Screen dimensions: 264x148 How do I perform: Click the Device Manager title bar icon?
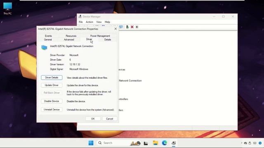tap(80, 16)
